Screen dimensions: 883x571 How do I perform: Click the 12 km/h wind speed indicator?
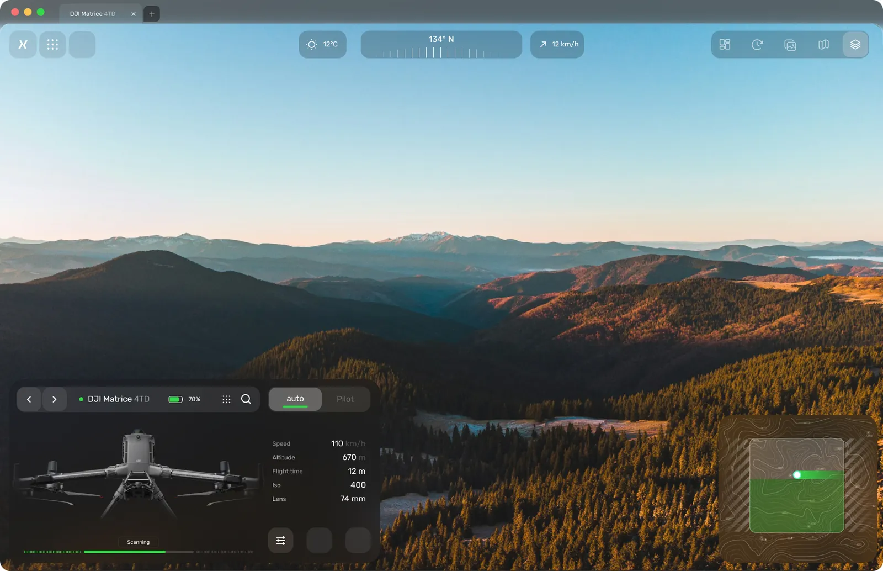(557, 44)
